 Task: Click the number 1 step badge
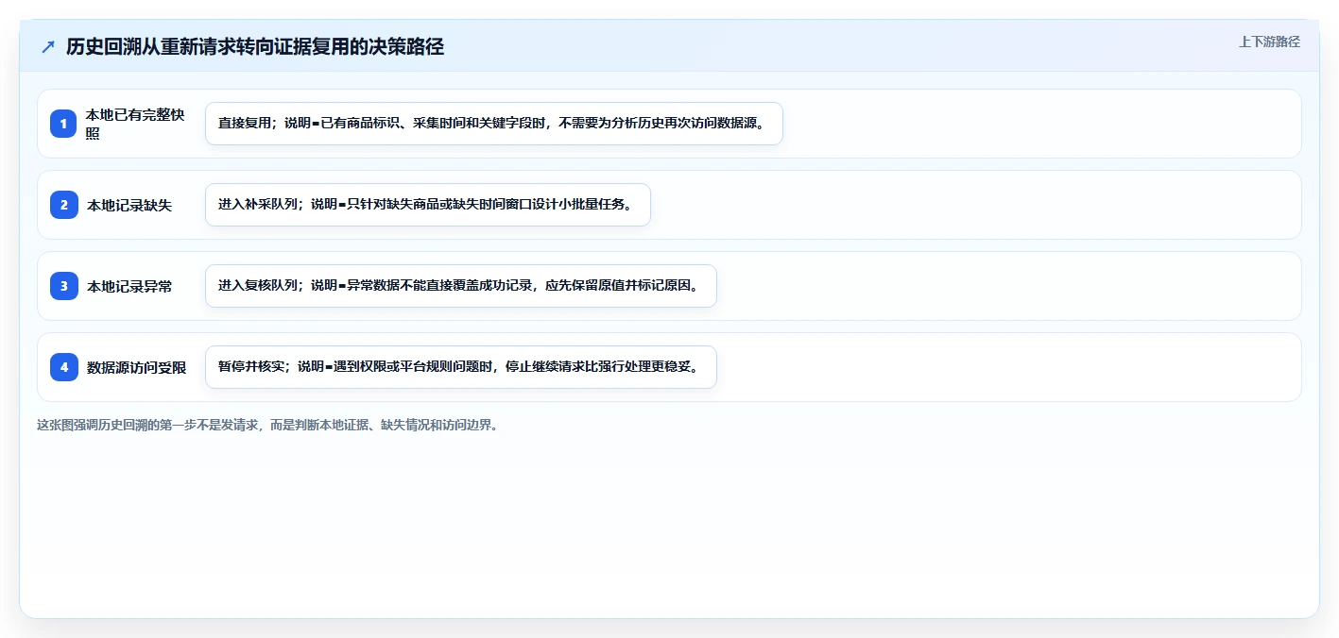(63, 124)
